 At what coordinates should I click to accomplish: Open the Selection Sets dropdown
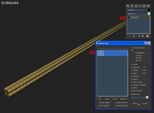147,97
